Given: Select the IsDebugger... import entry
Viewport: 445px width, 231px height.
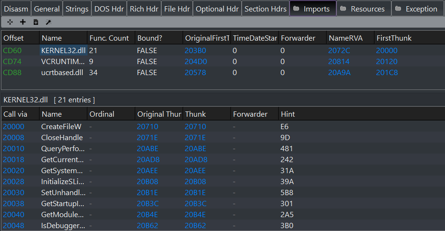Looking at the screenshot, I should [x=223, y=226].
